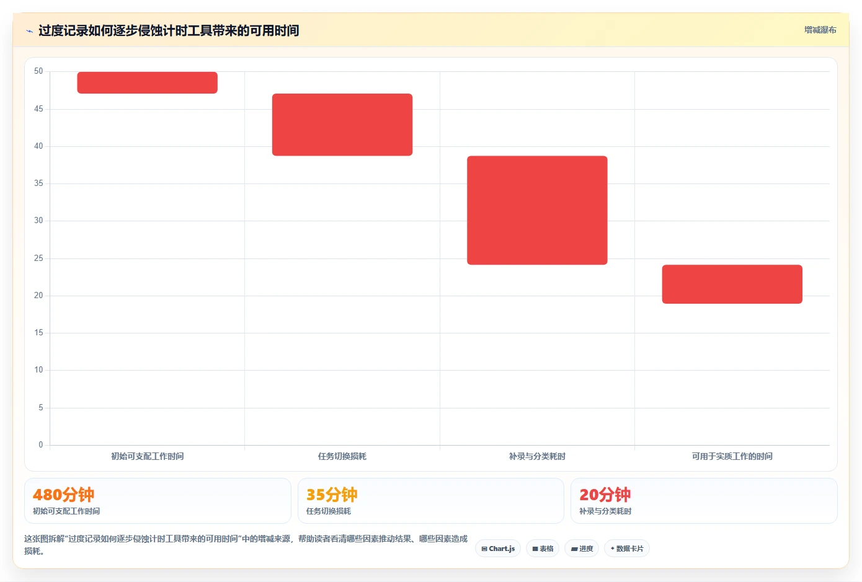Select the 数据卡片 chip
The image size is (862, 582).
[x=627, y=549]
